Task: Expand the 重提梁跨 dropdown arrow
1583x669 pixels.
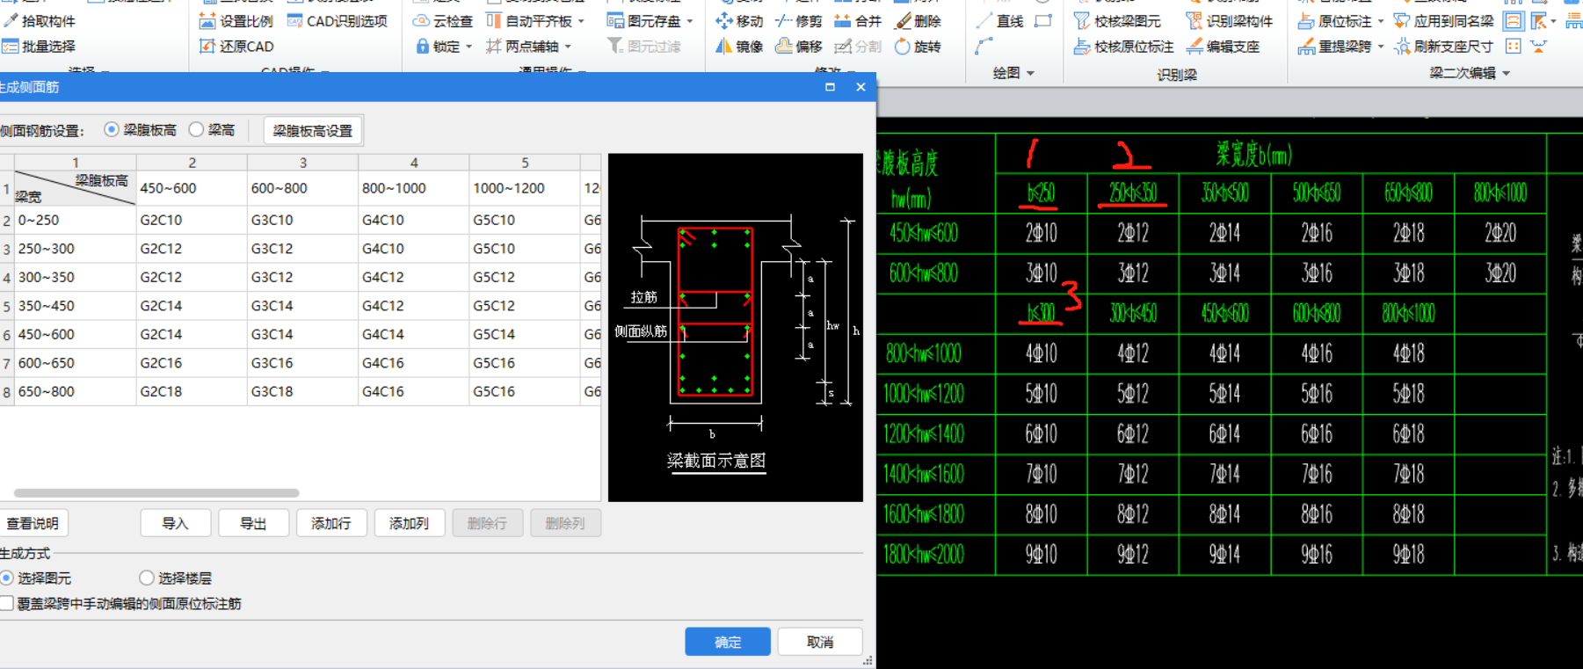Action: pos(1381,47)
